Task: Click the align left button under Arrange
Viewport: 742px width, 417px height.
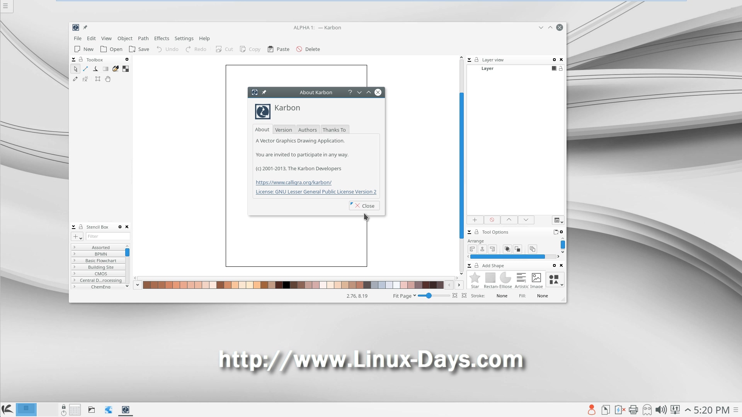Action: (x=472, y=249)
